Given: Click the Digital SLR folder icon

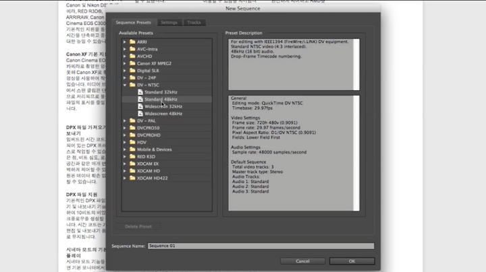Looking at the screenshot, I should click(x=132, y=71).
